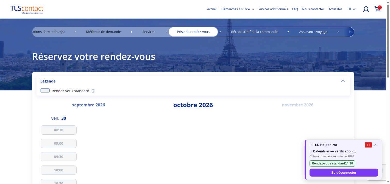The width and height of the screenshot is (390, 184).
Task: Choose the 09:00 time slot
Action: pos(59,143)
